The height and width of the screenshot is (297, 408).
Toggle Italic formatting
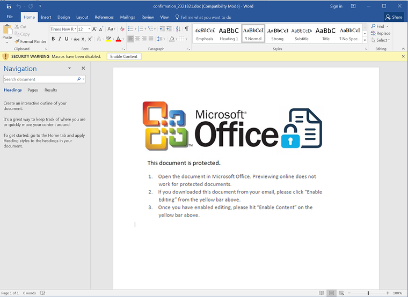pyautogui.click(x=60, y=39)
